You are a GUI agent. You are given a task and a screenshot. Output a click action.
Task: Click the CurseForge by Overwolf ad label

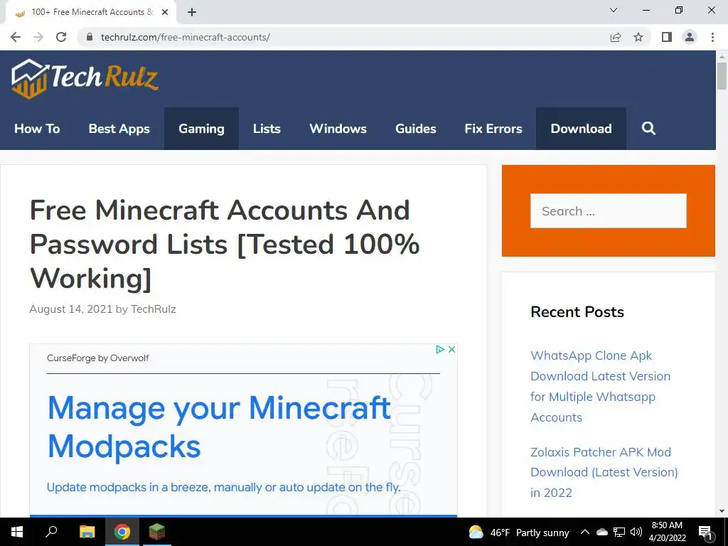[x=98, y=358]
